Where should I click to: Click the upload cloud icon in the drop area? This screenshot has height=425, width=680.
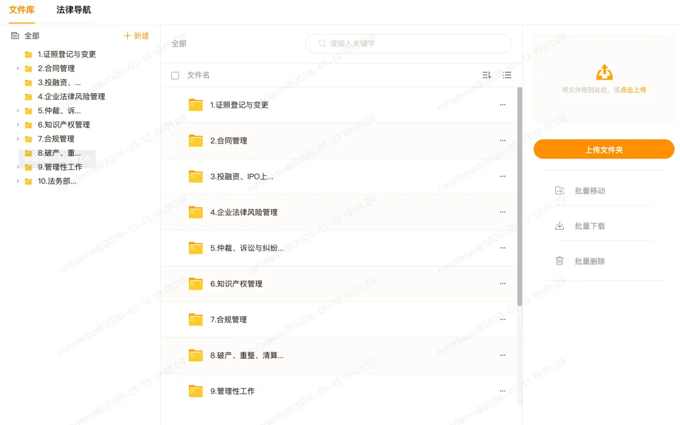point(603,71)
